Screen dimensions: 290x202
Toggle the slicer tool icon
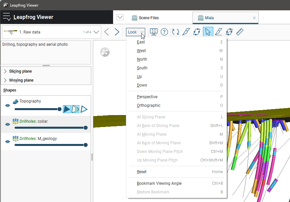pyautogui.click(x=186, y=32)
